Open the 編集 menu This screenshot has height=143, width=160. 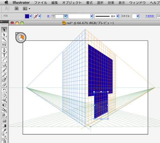[x=55, y=3]
